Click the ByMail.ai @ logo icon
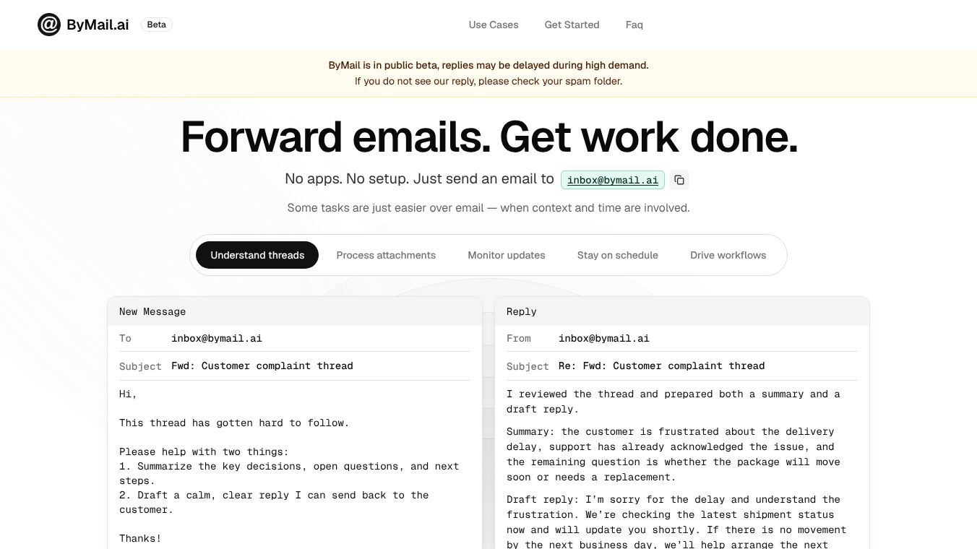 (49, 25)
